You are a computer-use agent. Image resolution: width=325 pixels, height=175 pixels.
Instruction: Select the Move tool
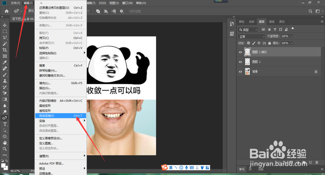(x=5, y=25)
